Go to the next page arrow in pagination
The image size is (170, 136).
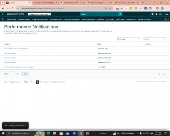click(x=165, y=74)
